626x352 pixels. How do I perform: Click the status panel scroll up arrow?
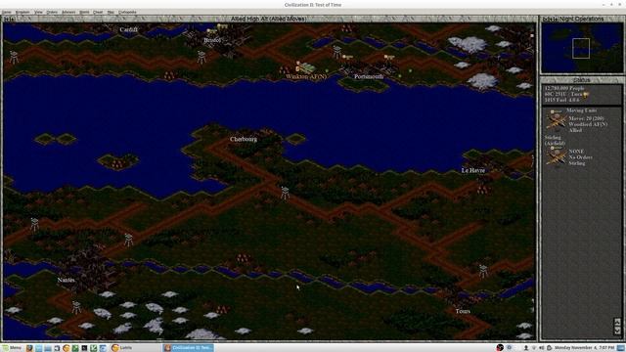coord(617,322)
